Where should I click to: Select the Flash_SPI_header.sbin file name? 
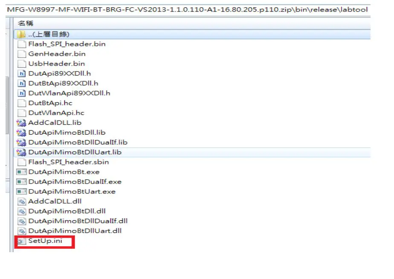click(69, 162)
